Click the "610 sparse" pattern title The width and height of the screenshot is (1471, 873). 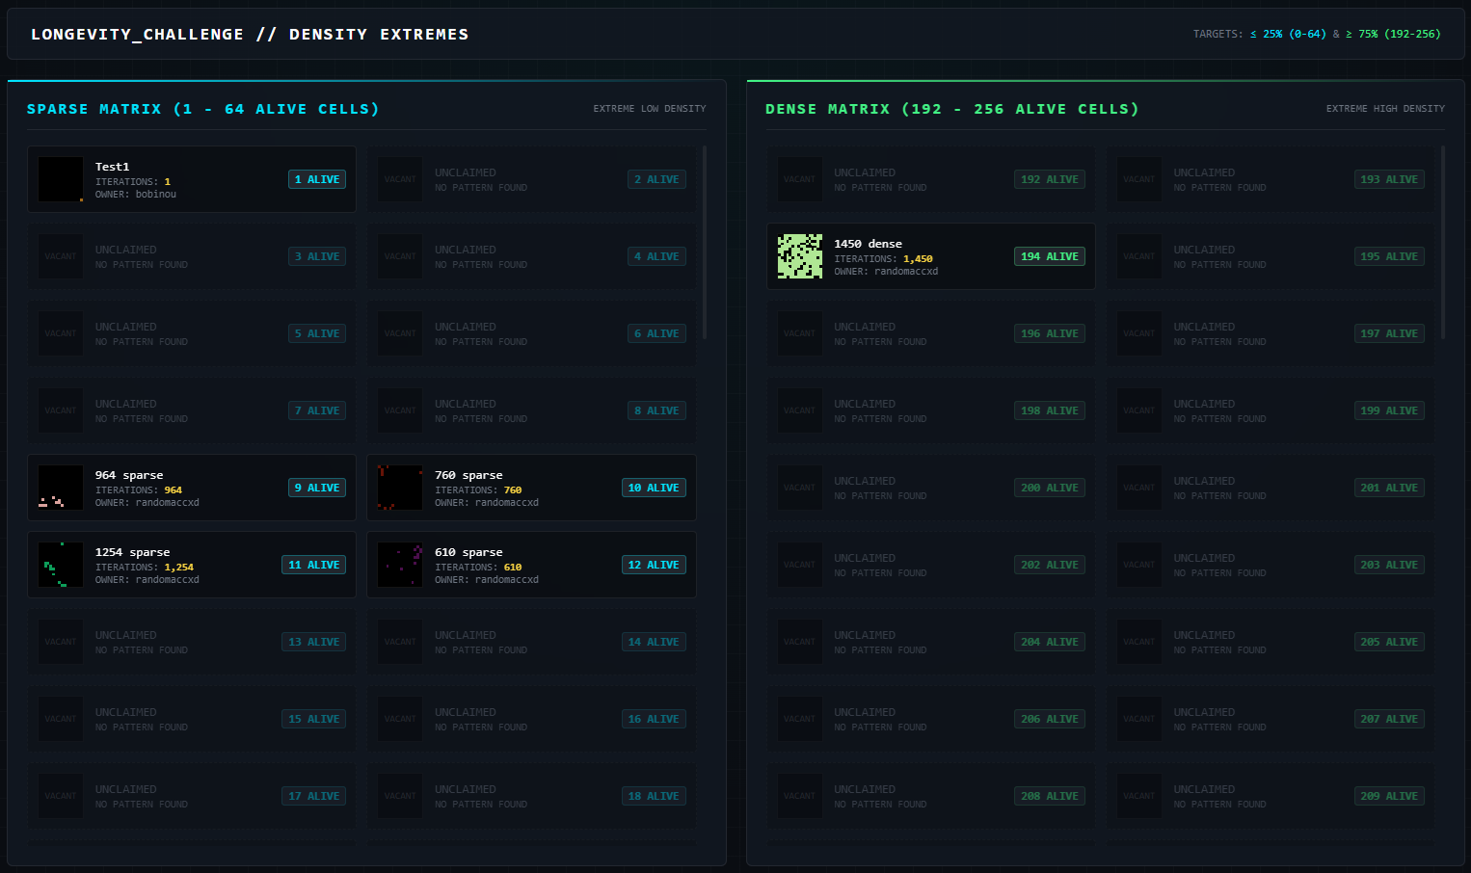click(x=468, y=552)
